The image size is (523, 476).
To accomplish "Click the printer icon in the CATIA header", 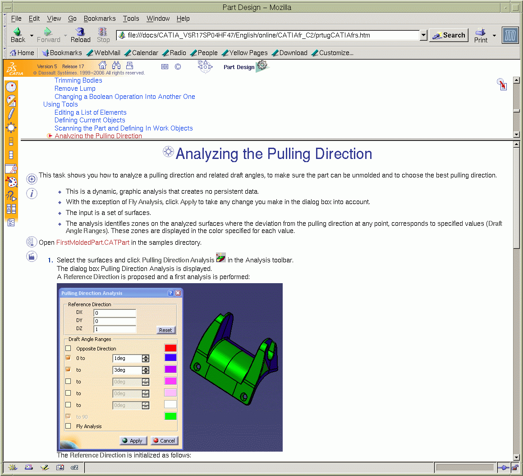I will pyautogui.click(x=130, y=65).
